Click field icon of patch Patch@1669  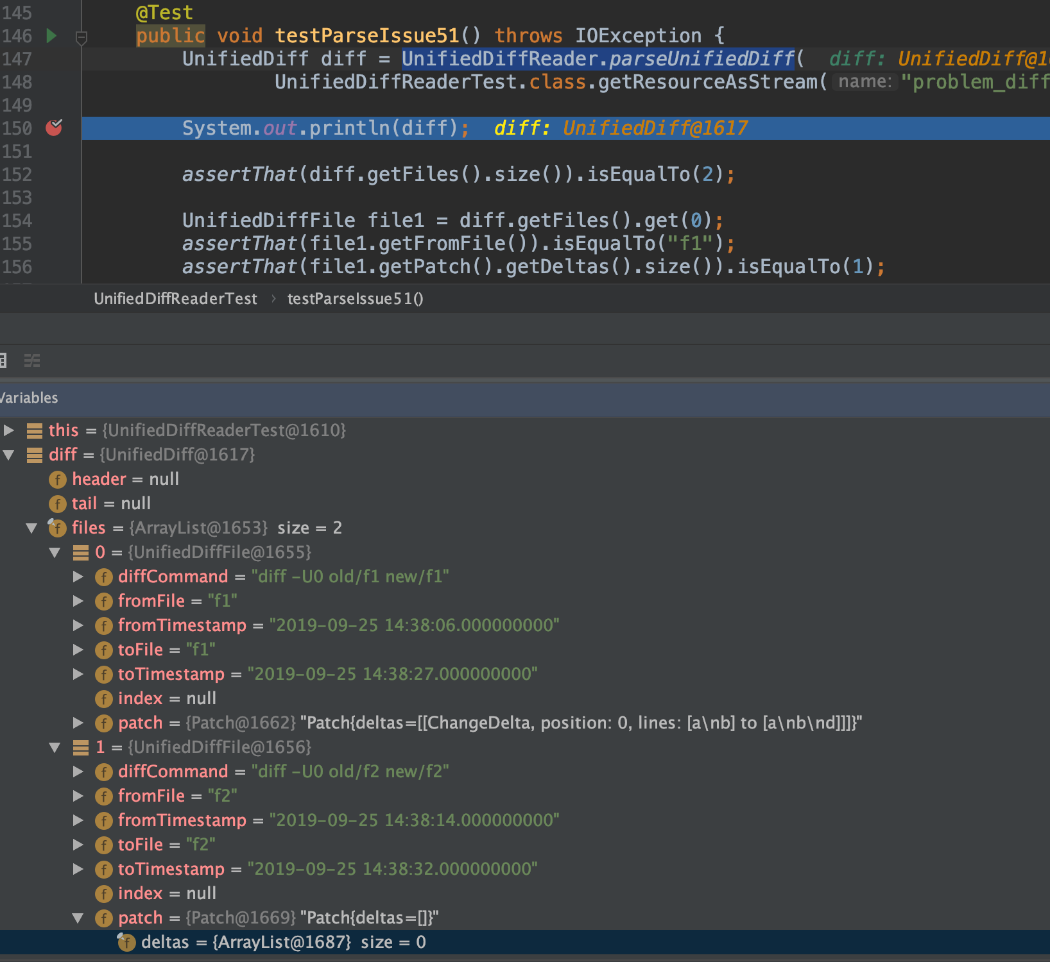coord(104,918)
